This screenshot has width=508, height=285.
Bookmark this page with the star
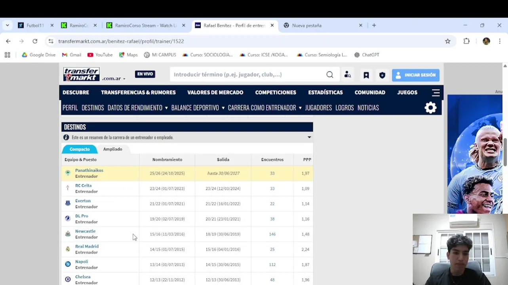(x=448, y=41)
